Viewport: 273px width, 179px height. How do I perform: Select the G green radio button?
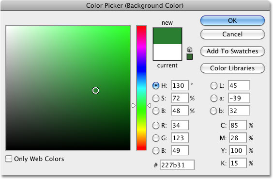156,138
